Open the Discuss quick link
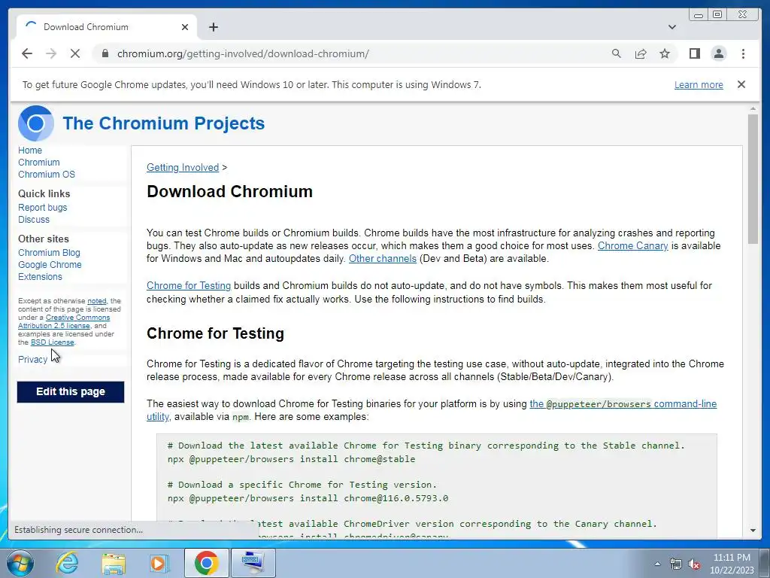The image size is (770, 578). tap(34, 220)
